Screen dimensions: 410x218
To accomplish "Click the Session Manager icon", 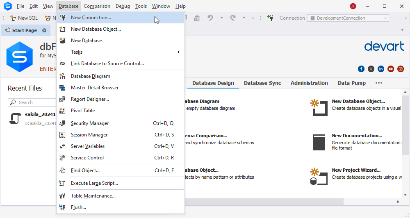I will (62, 135).
